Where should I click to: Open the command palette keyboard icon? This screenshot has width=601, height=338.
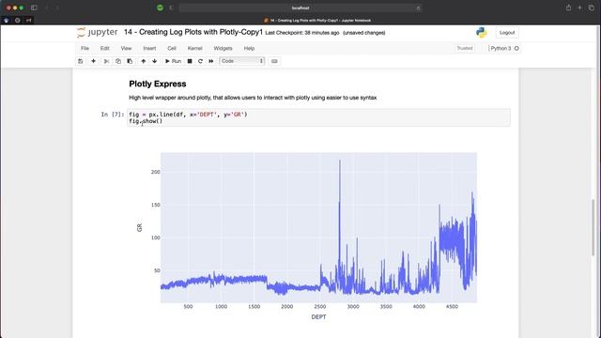(x=274, y=61)
